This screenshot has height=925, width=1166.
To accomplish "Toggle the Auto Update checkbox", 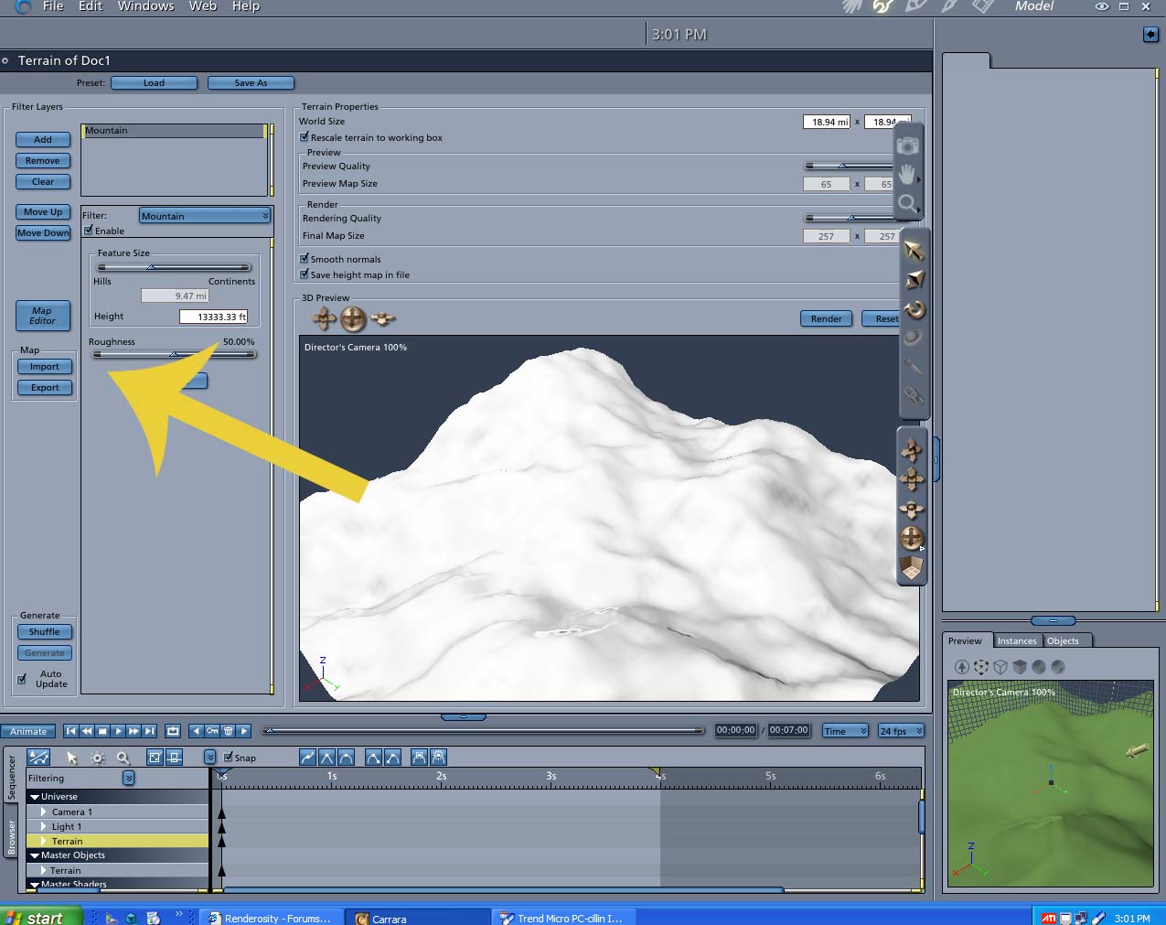I will pos(22,679).
